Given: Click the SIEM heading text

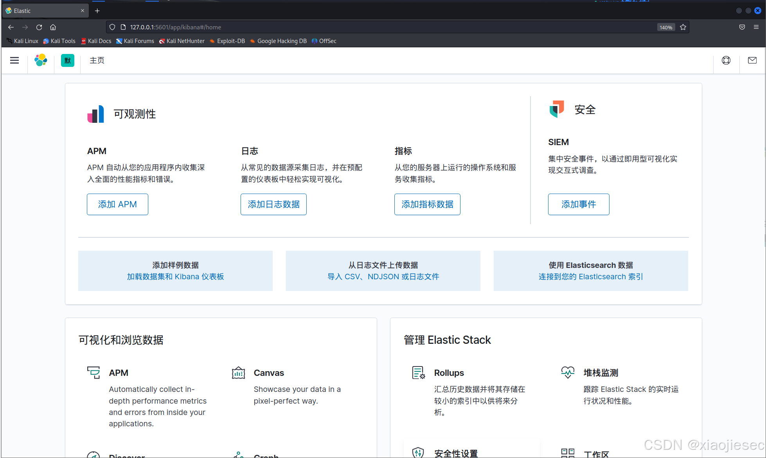Looking at the screenshot, I should coord(558,142).
